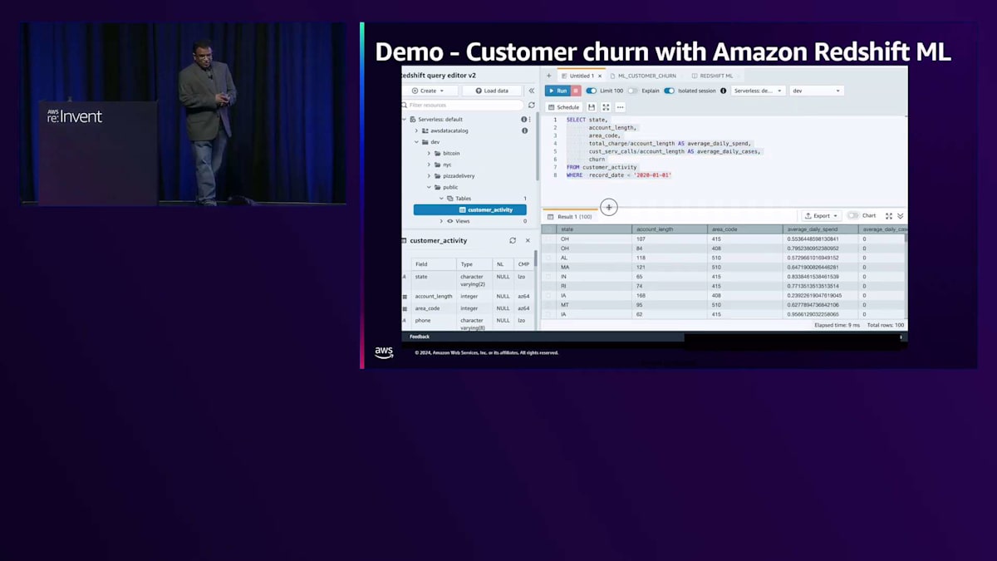
Task: Refresh the resource tree
Action: point(532,106)
